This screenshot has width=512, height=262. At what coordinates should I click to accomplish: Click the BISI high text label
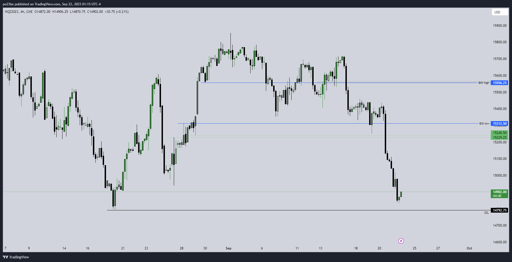484,83
